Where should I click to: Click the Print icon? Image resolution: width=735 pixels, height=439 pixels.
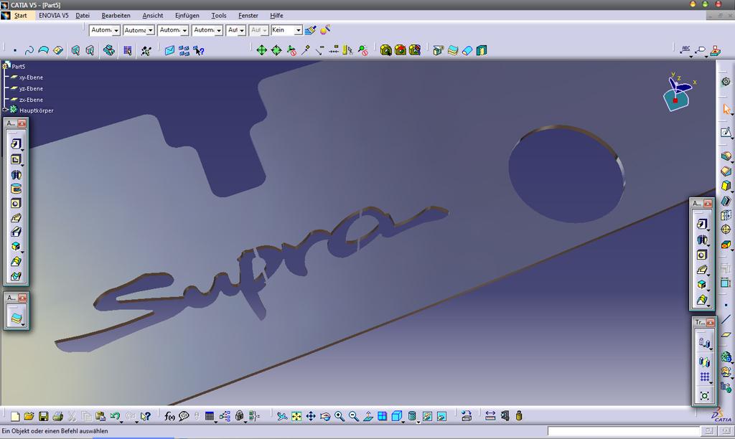tap(57, 416)
